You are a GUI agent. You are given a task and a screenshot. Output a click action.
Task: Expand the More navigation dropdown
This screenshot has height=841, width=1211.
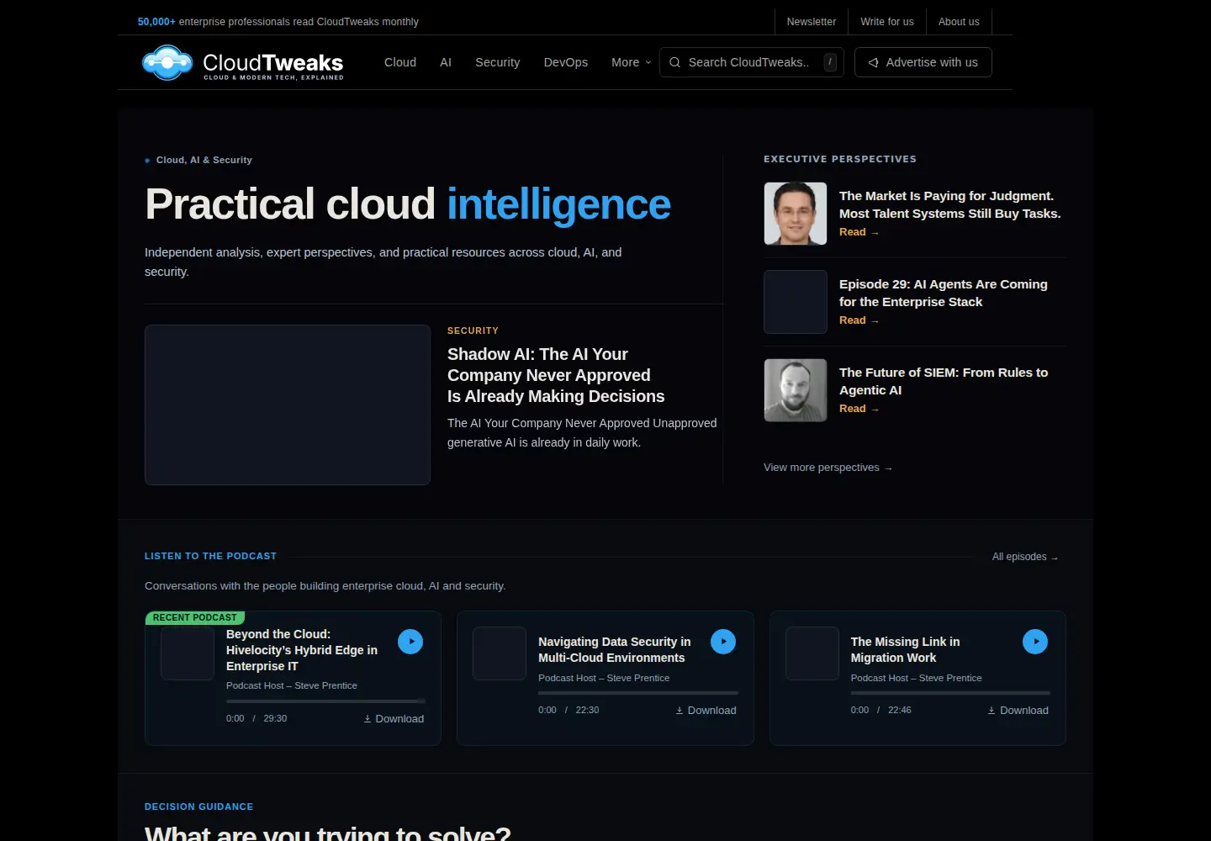tap(632, 62)
